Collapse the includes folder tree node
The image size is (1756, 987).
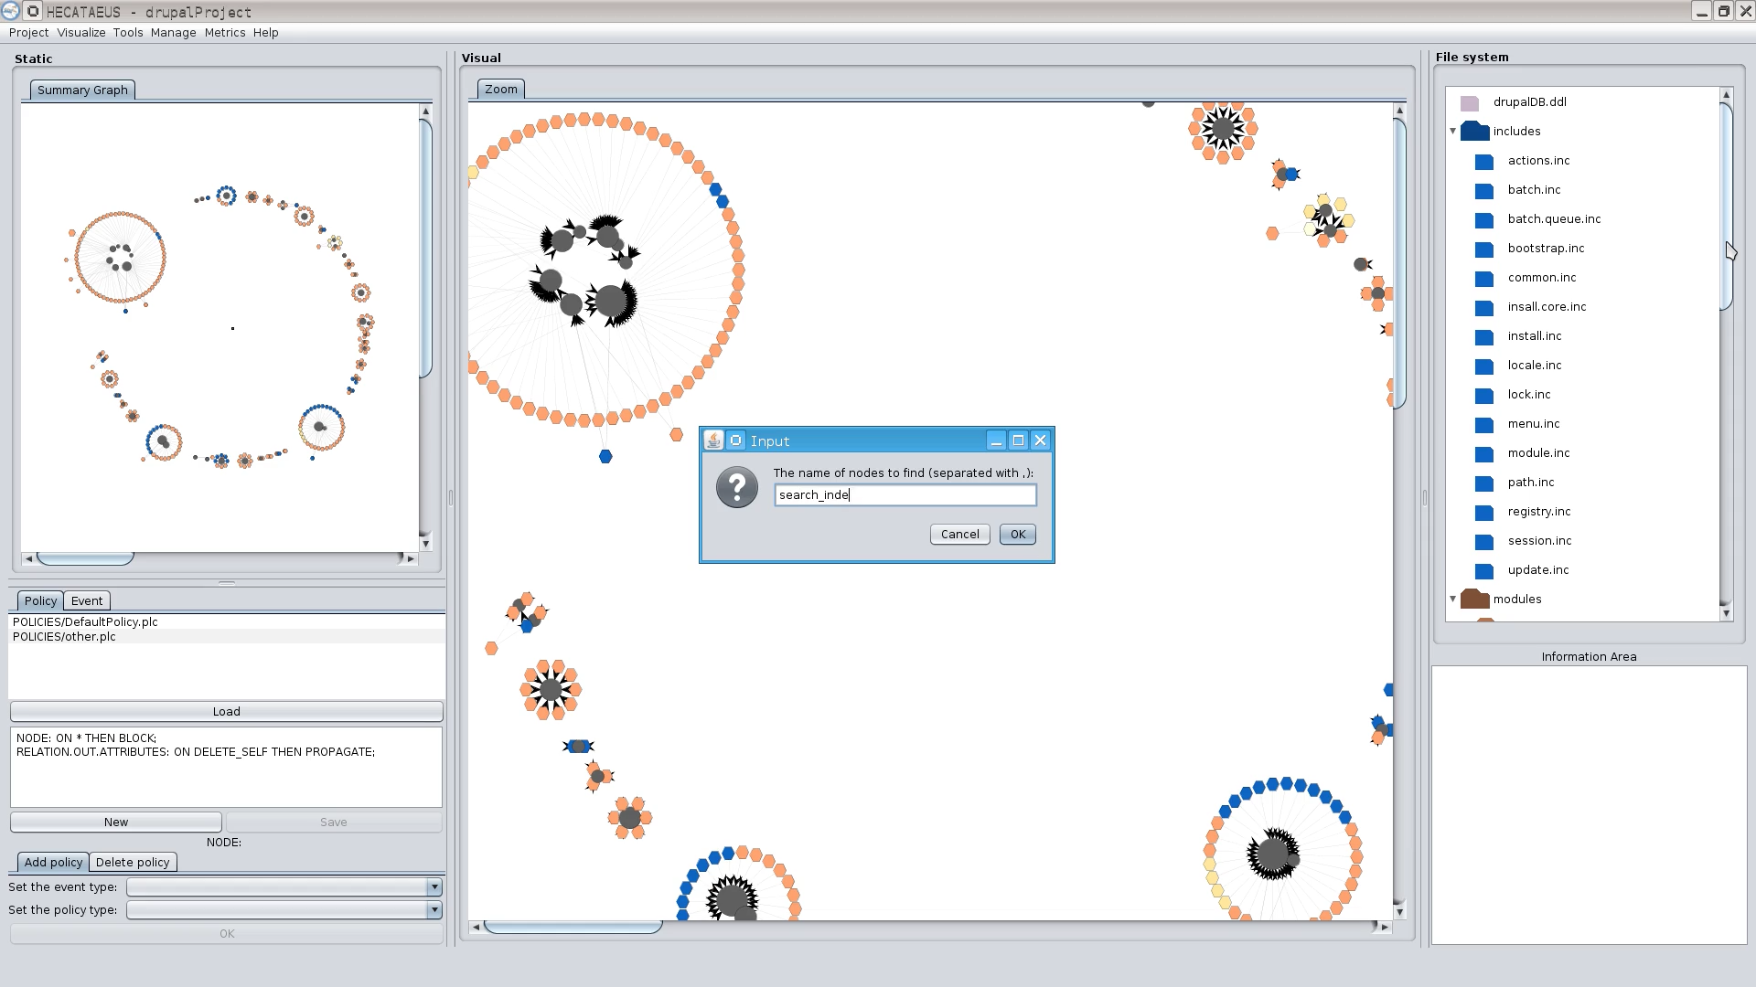(x=1452, y=132)
